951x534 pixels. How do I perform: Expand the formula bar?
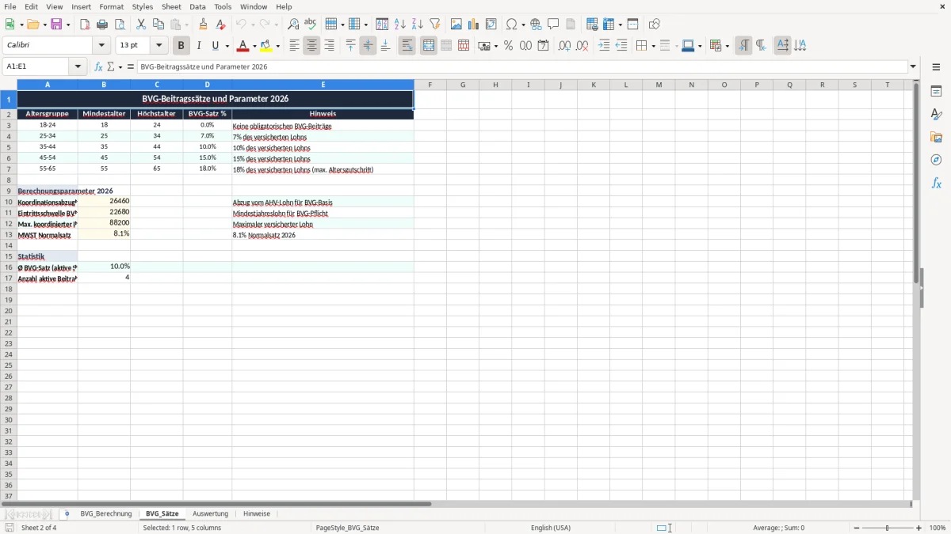pyautogui.click(x=913, y=67)
